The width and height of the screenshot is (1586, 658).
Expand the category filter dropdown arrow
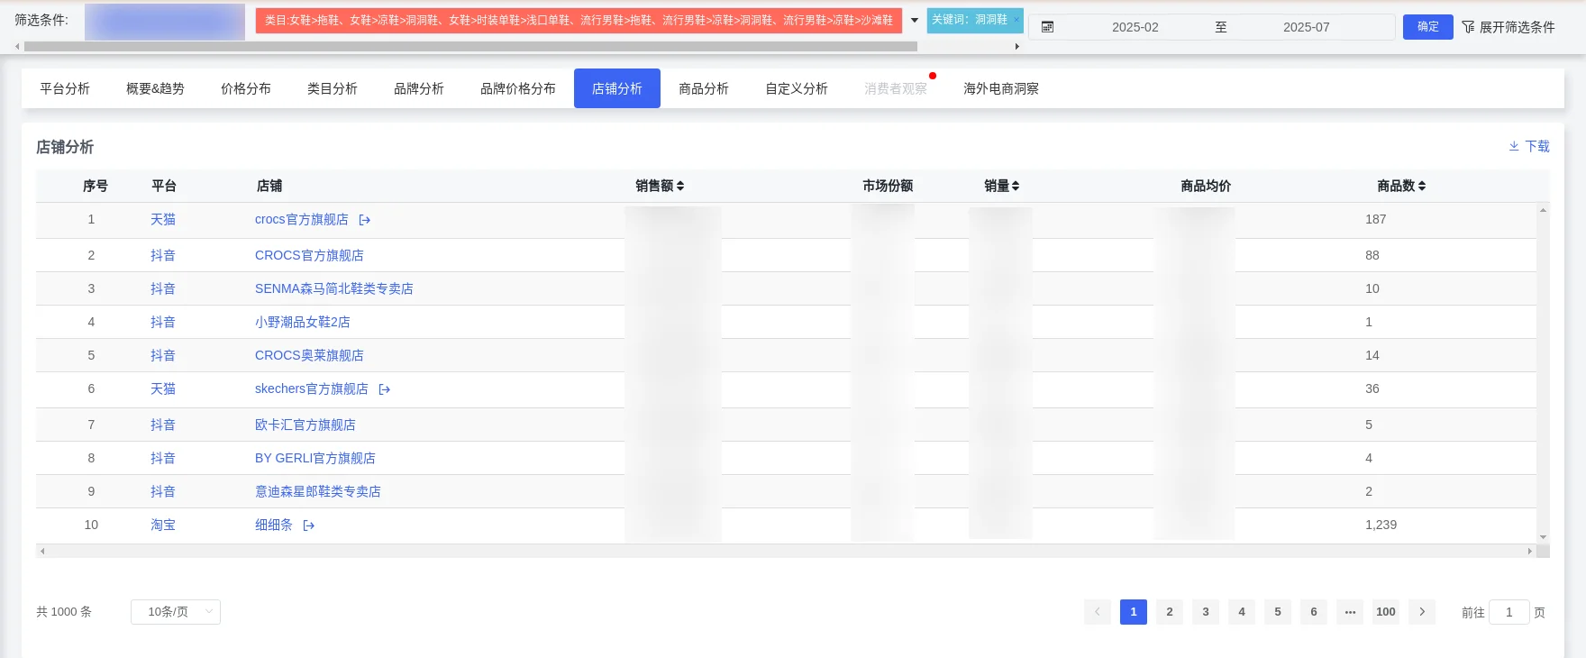click(915, 20)
